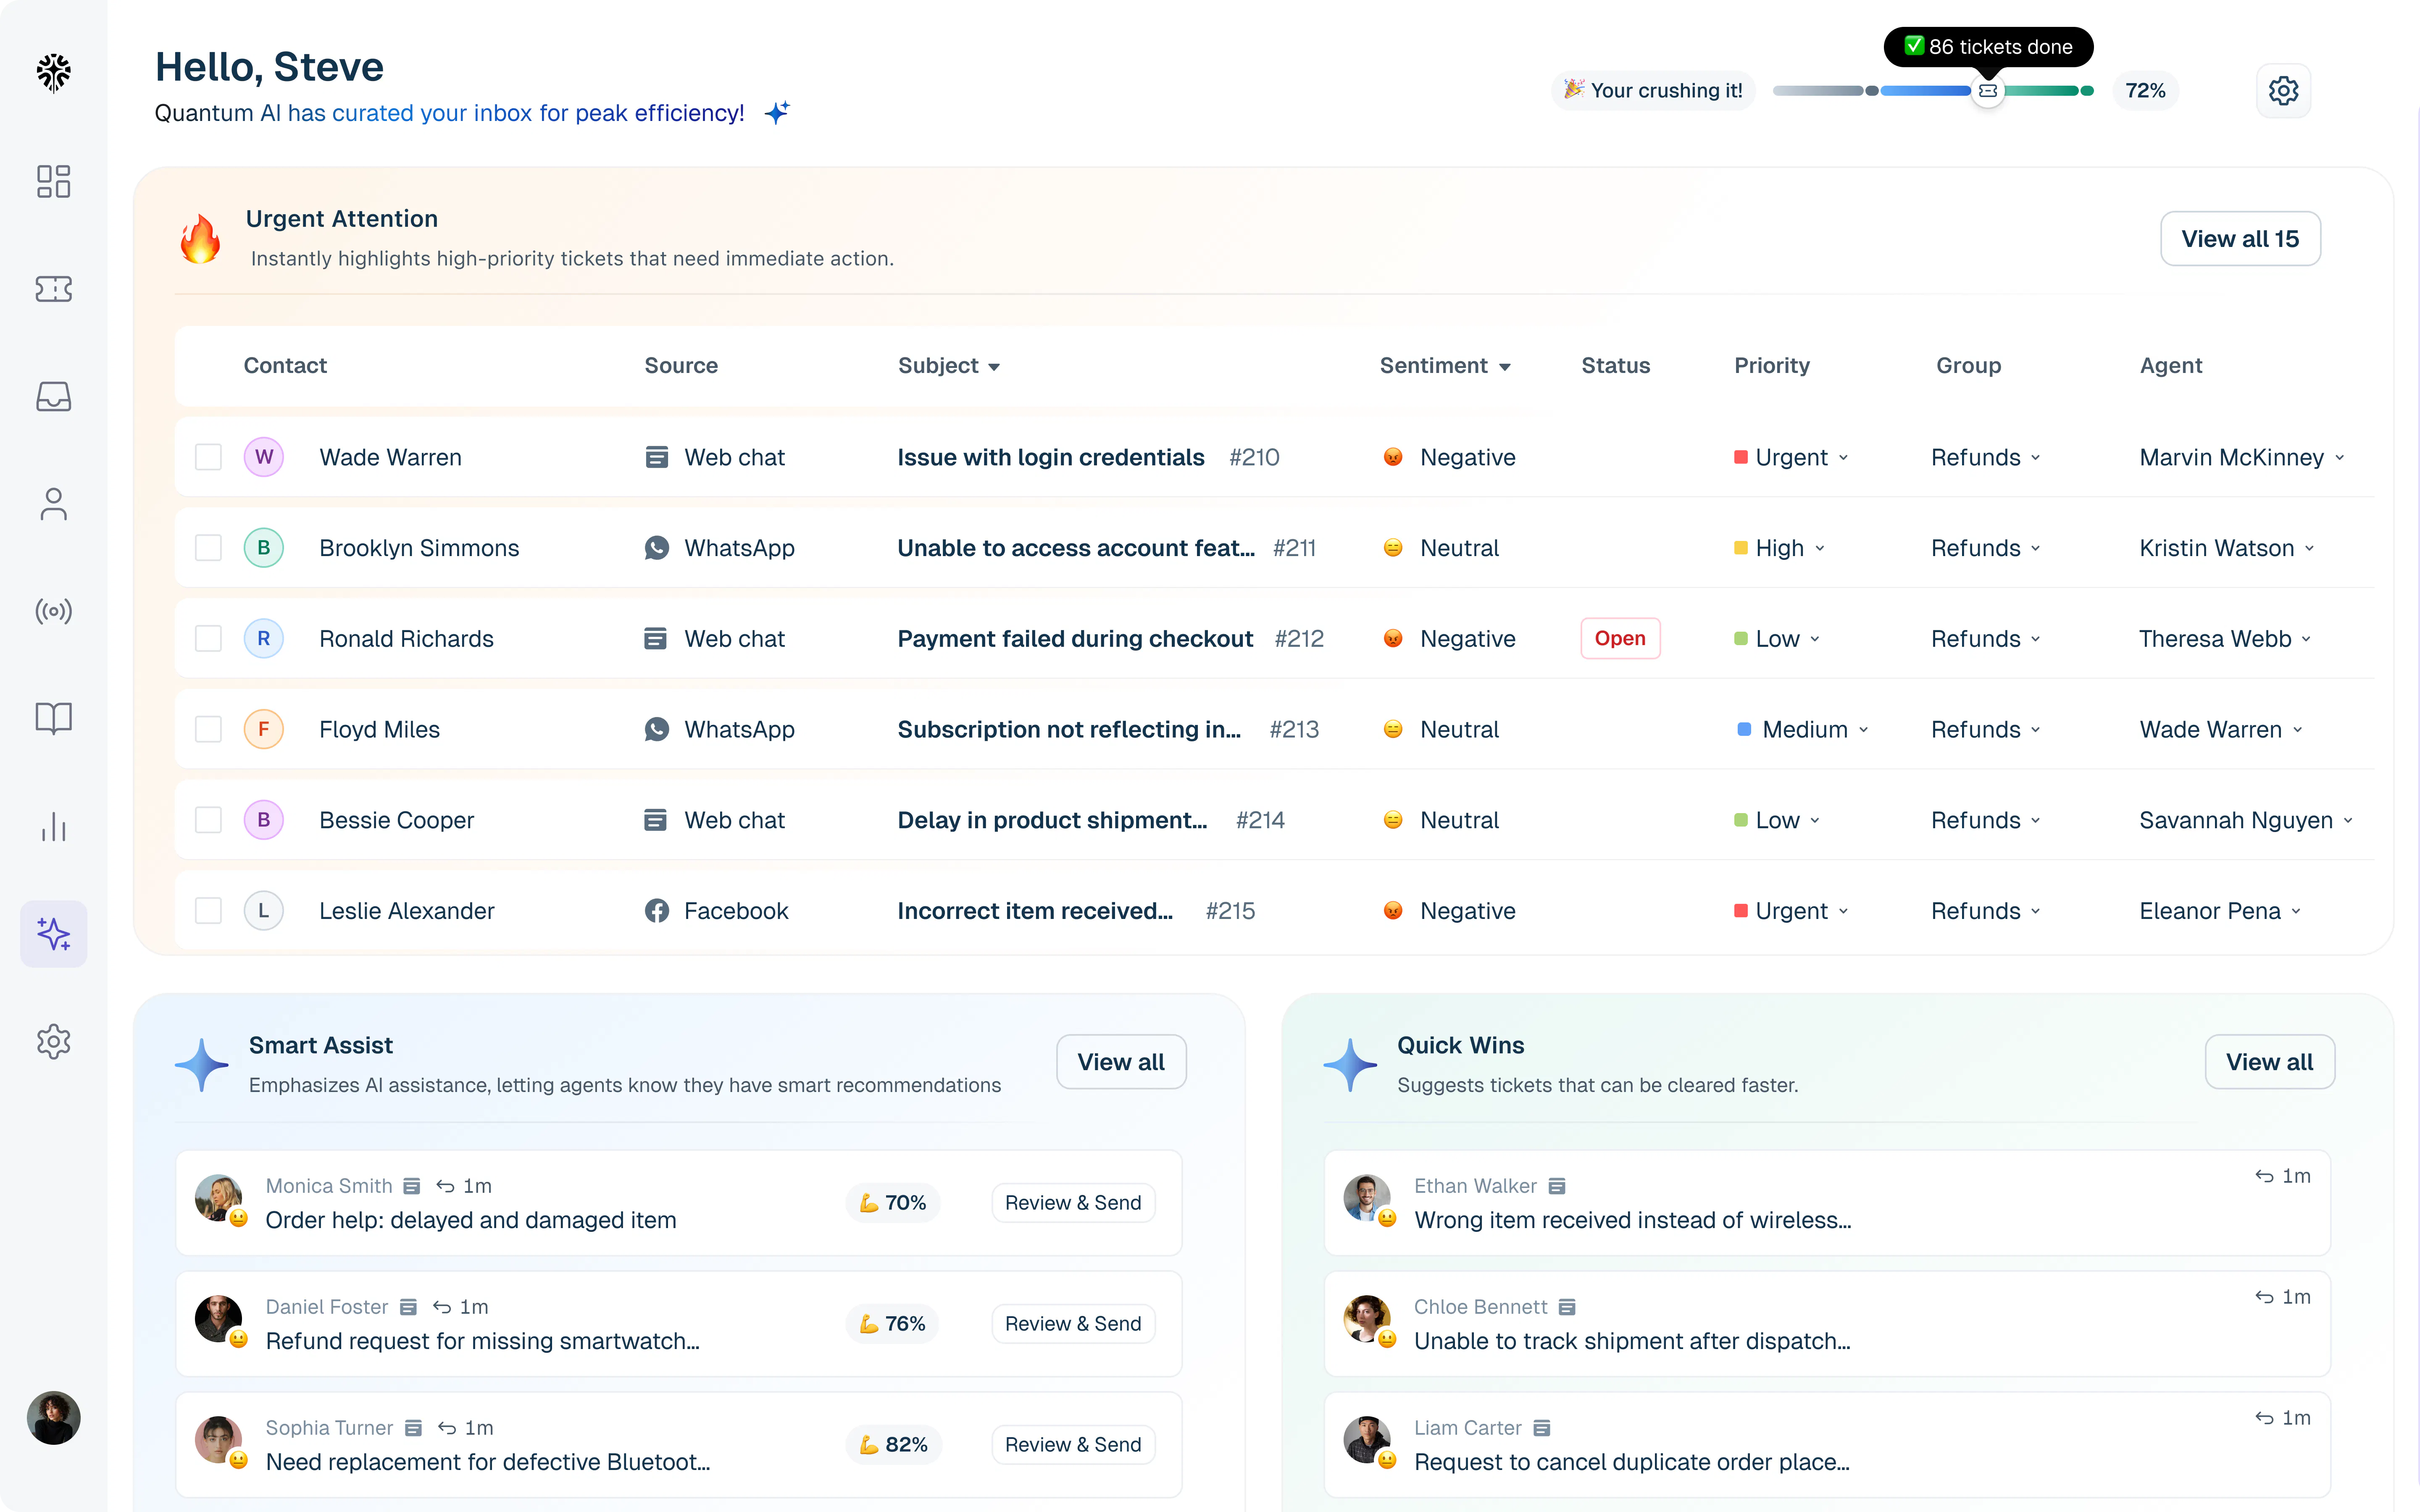This screenshot has height=1512, width=2420.
Task: Click View all in Smart Assist
Action: coord(1121,1062)
